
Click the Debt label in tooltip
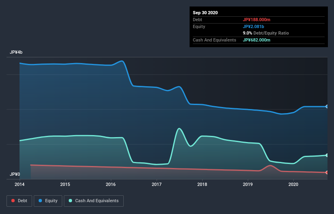(197, 20)
